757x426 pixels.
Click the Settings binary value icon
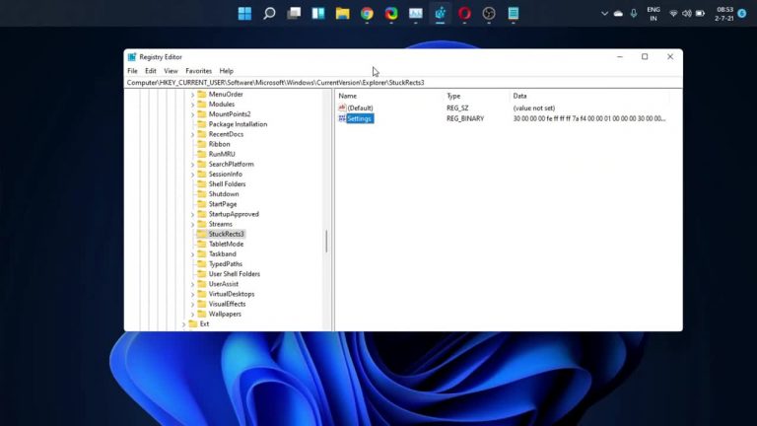tap(342, 118)
